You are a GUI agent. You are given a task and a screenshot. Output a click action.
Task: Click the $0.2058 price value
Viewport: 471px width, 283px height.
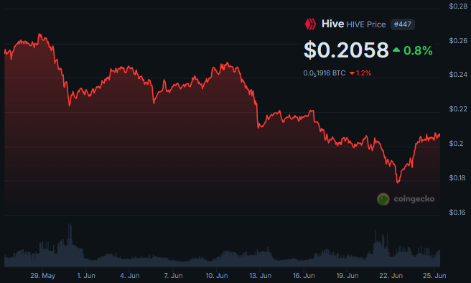click(346, 50)
